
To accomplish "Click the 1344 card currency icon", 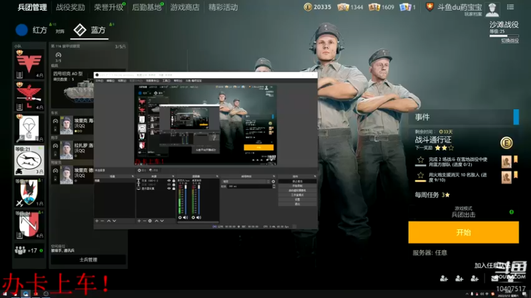I will (x=343, y=7).
